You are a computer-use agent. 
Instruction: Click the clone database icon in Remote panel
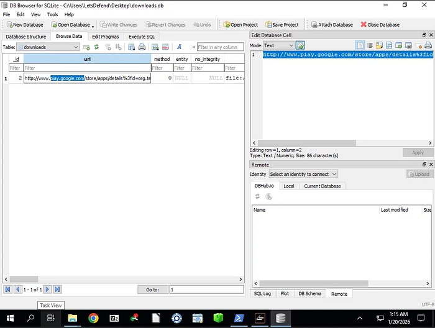click(x=268, y=196)
